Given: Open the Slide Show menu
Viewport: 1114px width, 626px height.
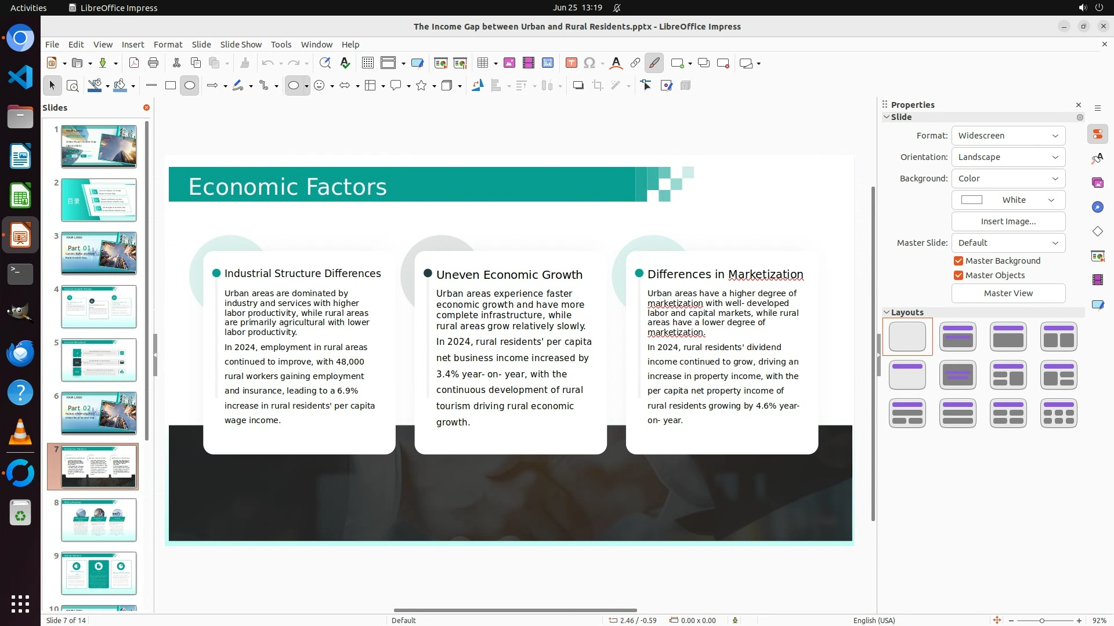Looking at the screenshot, I should click(x=241, y=45).
